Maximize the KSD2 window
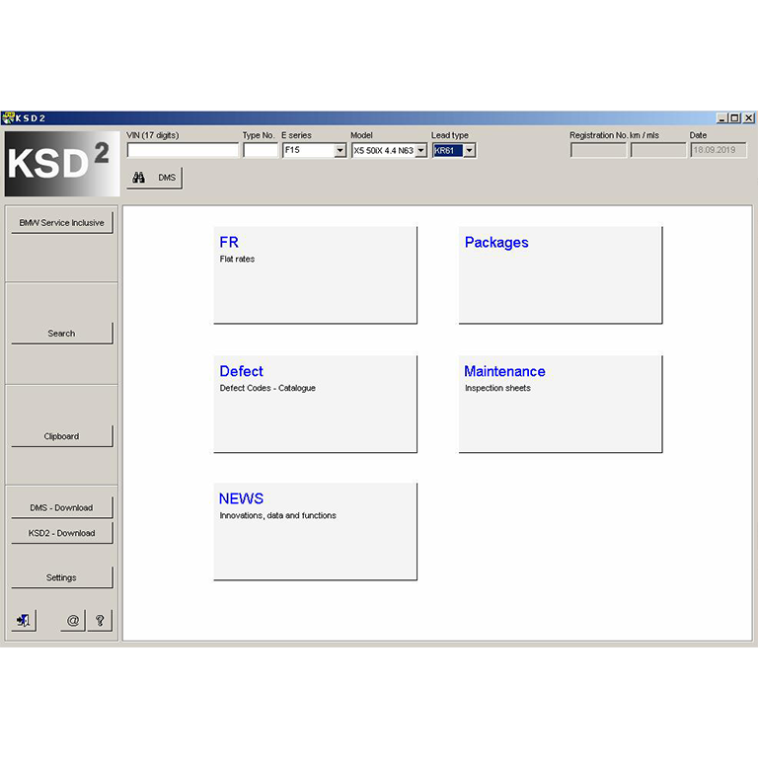The width and height of the screenshot is (758, 758). coord(734,118)
